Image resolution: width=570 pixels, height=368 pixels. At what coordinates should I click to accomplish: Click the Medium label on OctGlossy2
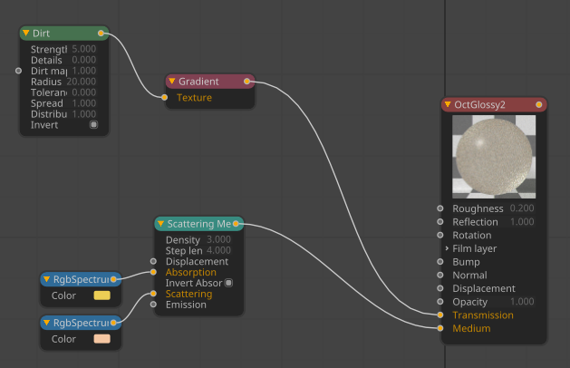coord(471,328)
